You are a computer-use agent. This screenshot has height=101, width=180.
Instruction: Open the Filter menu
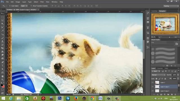pyautogui.click(x=42, y=2)
